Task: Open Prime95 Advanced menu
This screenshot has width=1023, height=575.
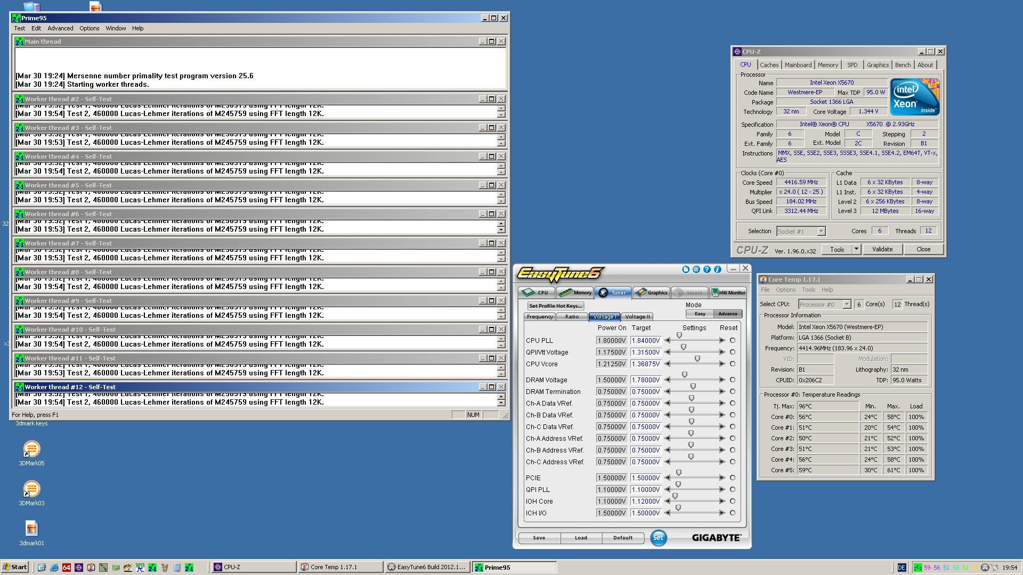Action: click(x=60, y=29)
